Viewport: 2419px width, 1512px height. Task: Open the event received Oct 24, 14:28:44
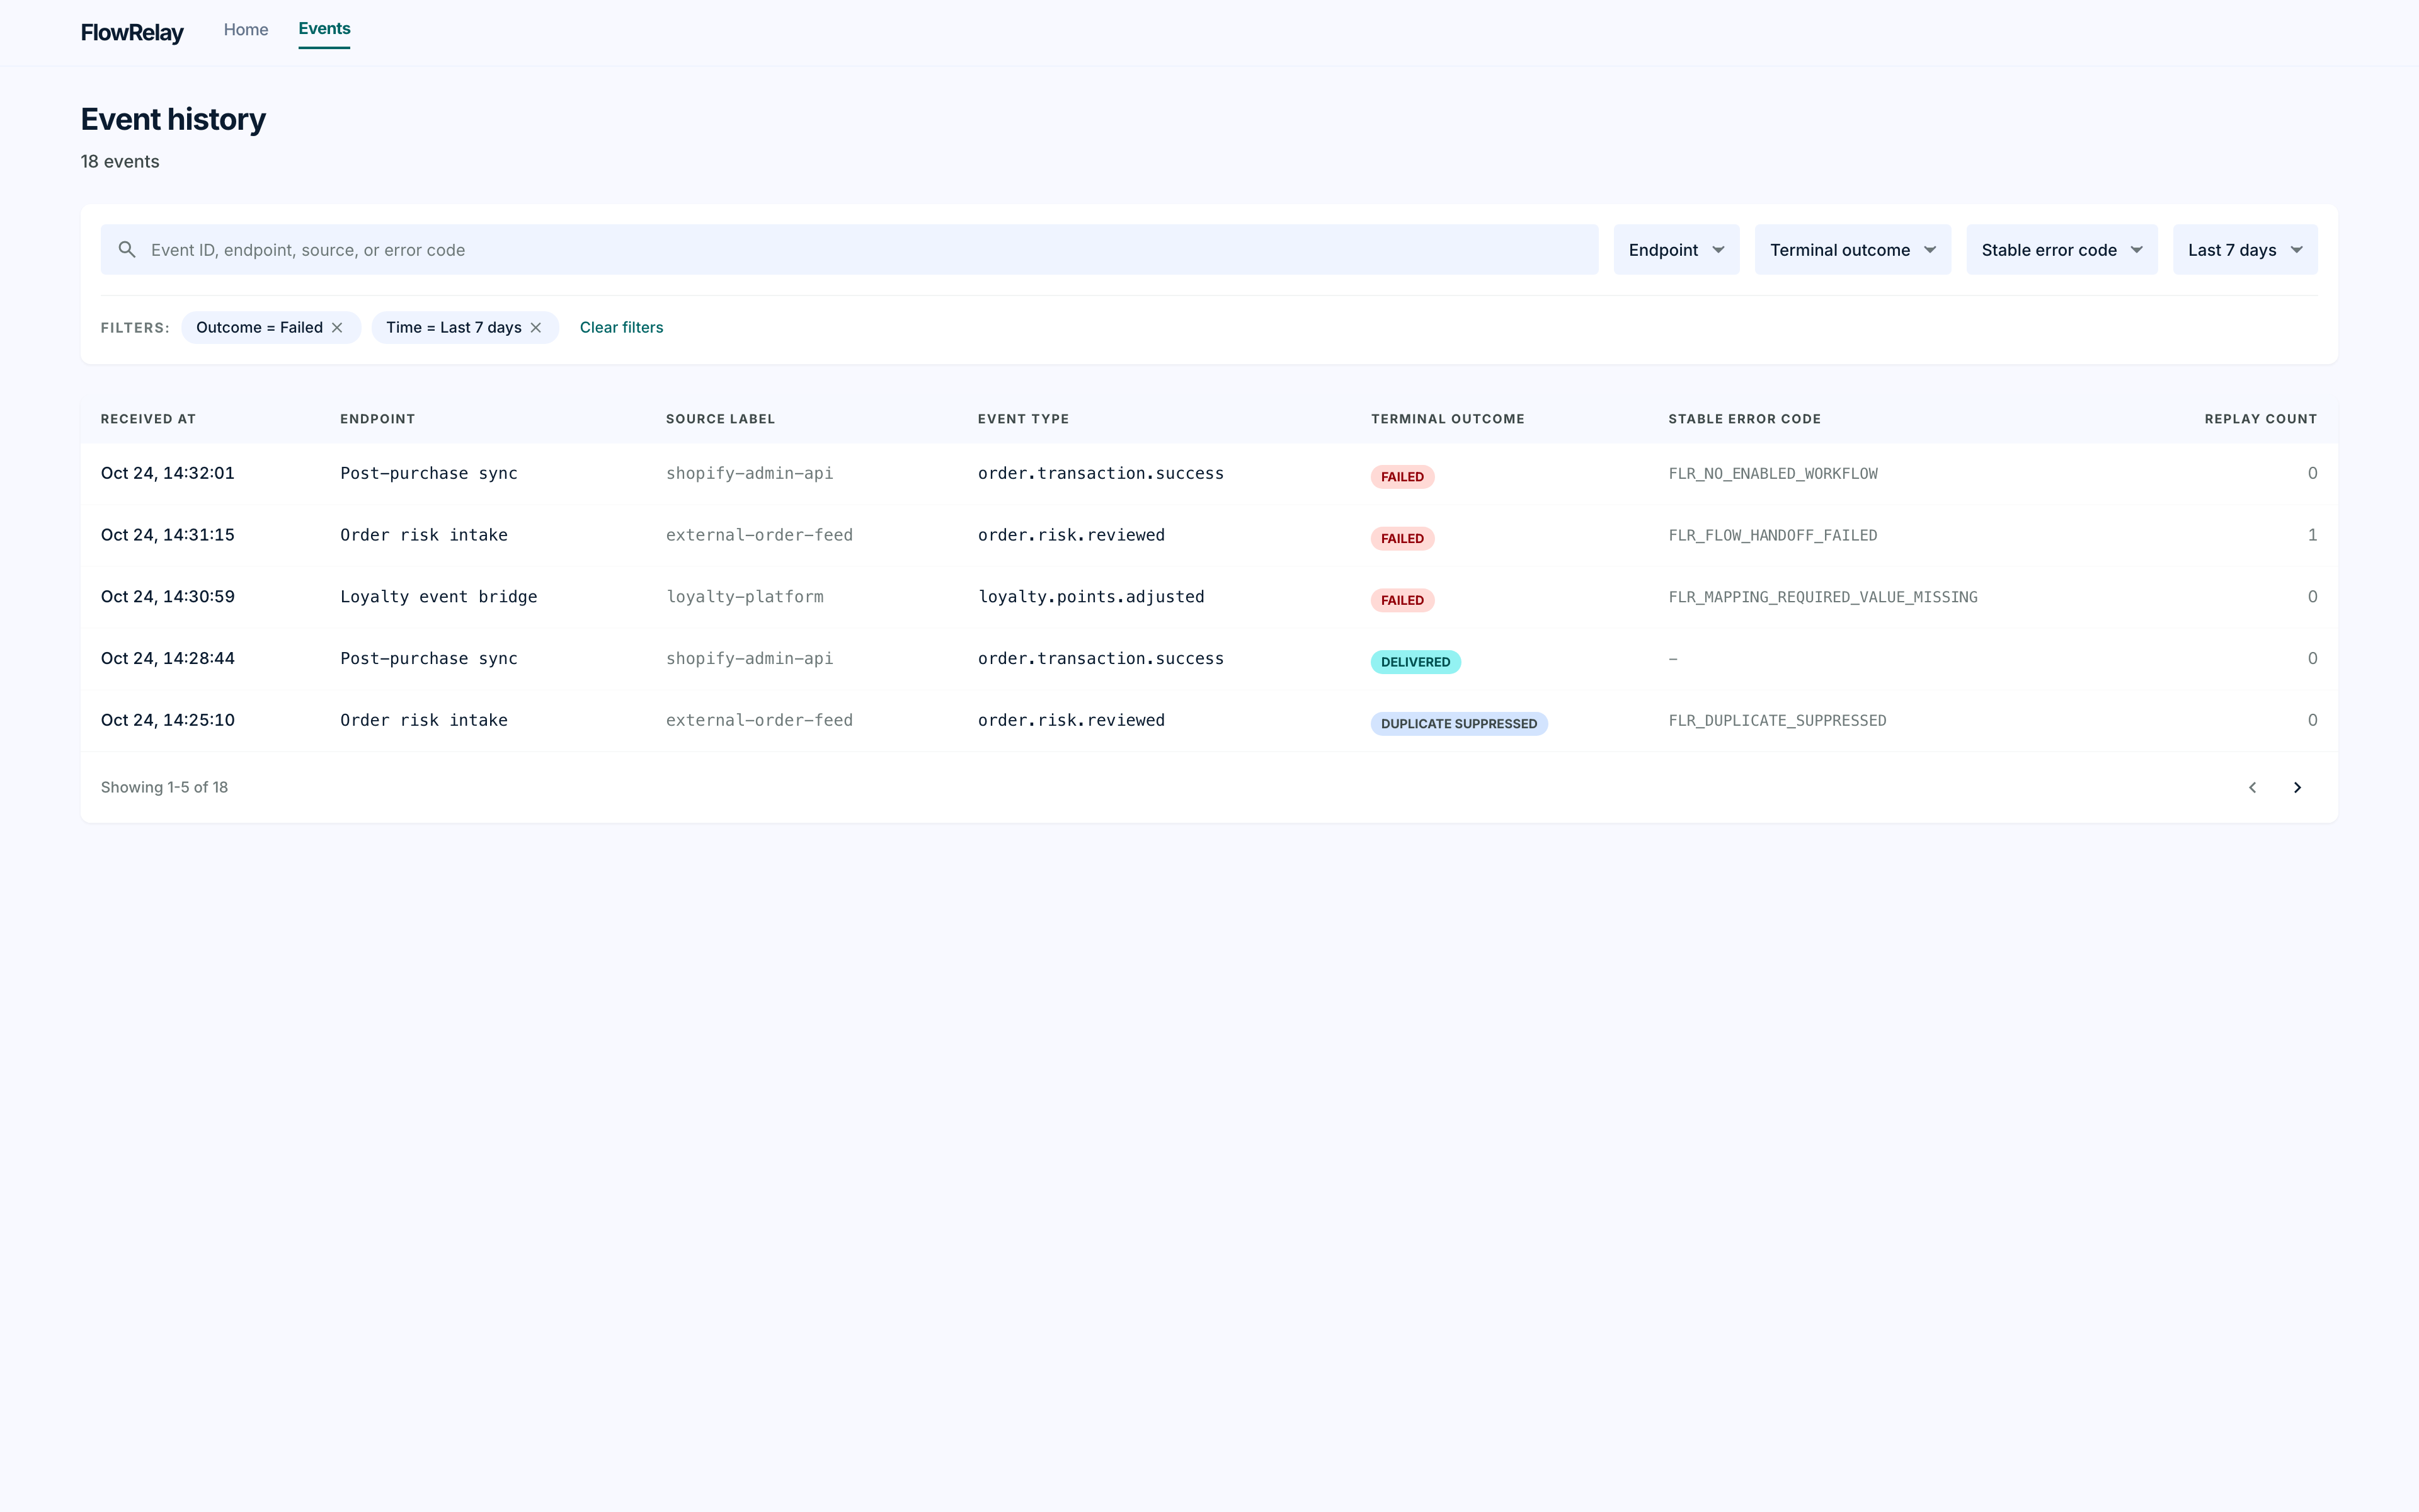click(1208, 659)
